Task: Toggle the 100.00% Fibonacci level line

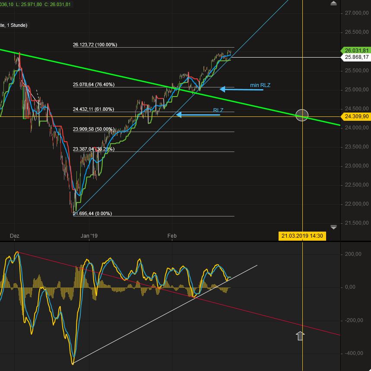Action: coord(173,48)
